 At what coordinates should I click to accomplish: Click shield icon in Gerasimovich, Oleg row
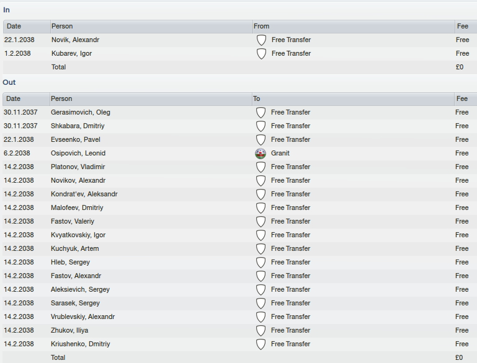click(x=261, y=113)
